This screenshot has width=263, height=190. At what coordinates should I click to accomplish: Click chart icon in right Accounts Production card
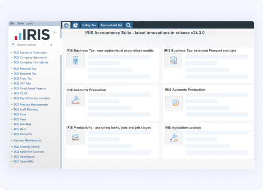(174, 103)
